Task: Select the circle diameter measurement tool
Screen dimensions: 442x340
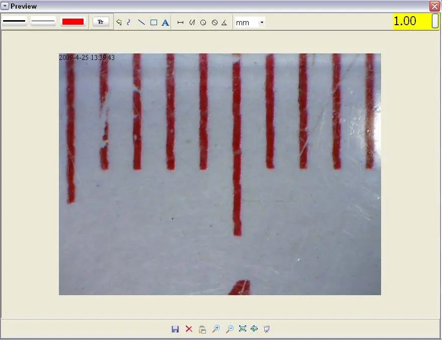Action: point(214,23)
